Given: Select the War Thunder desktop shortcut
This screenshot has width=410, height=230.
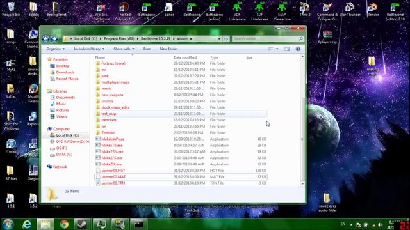Looking at the screenshot, I should pos(350,10).
